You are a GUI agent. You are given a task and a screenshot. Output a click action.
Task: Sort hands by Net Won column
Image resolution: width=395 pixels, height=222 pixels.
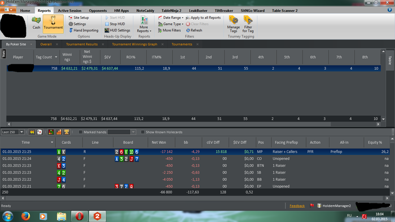tap(159, 143)
